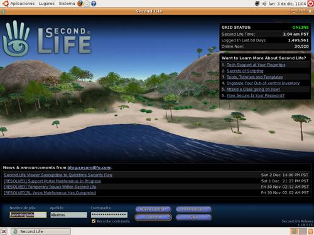The height and width of the screenshot is (235, 314).
Task: Launch Firefox from the top panel
Action: (x=80, y=3)
